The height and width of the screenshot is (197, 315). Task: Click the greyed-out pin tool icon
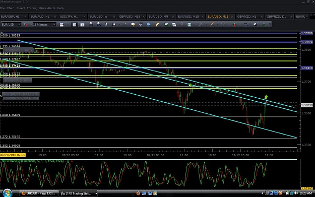tap(181, 24)
